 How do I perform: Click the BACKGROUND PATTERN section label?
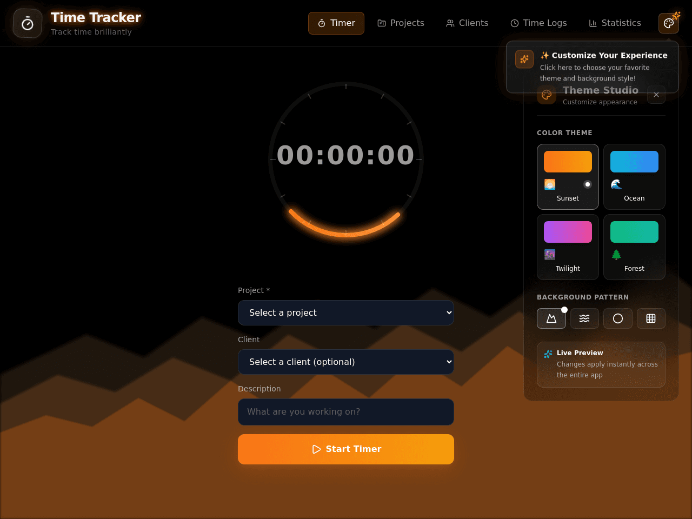[x=583, y=297]
